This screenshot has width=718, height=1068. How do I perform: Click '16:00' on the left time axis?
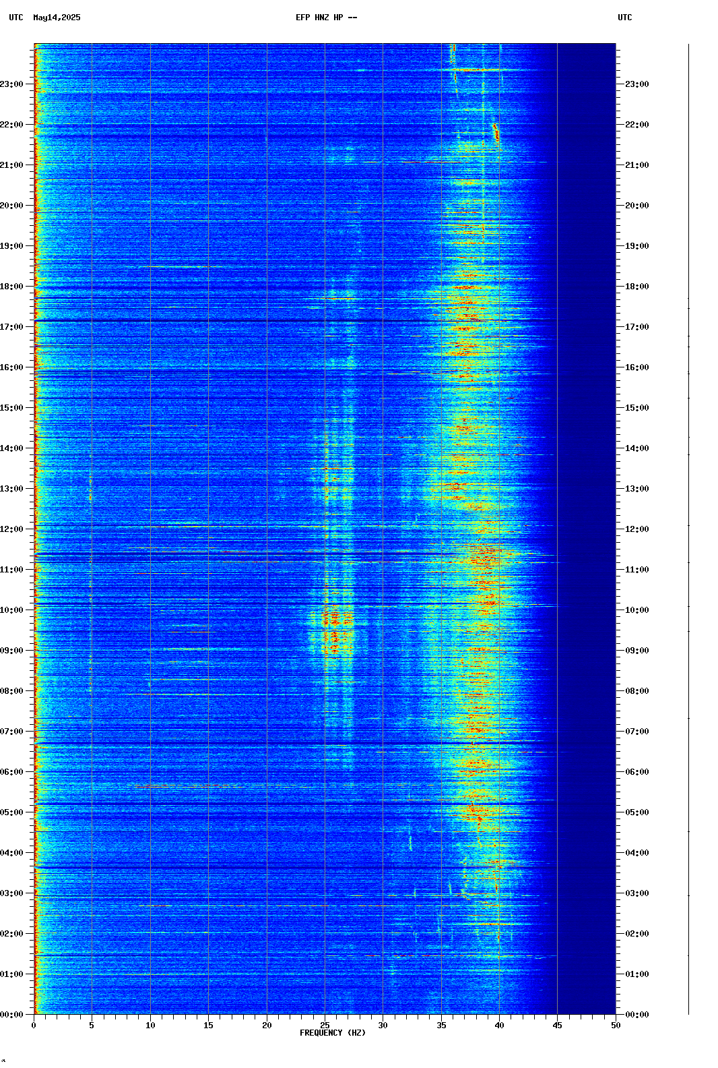[x=11, y=367]
